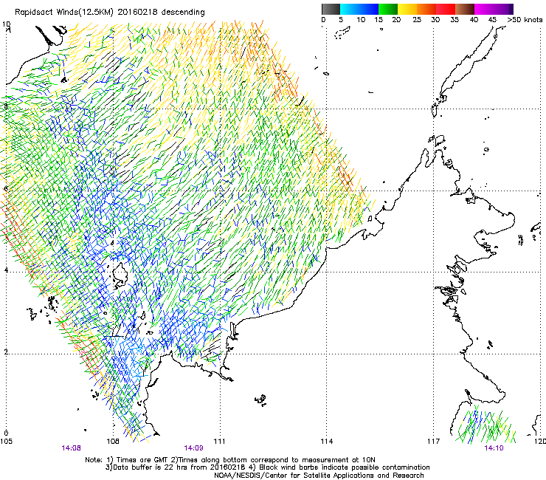The height and width of the screenshot is (480, 546).
Task: Click the yellow 20-25 knots legend swatch
Action: (407, 9)
